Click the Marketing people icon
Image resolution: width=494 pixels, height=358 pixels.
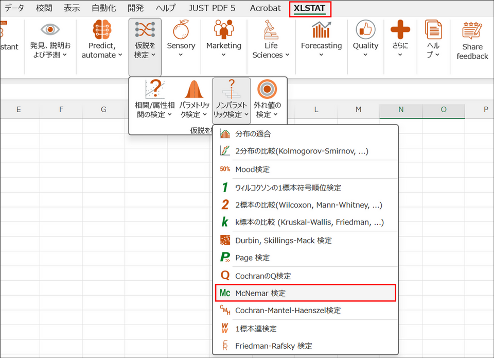[x=224, y=30]
